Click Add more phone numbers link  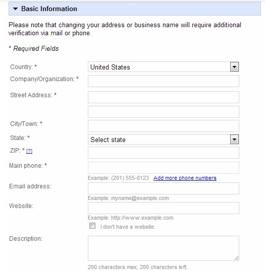point(185,178)
